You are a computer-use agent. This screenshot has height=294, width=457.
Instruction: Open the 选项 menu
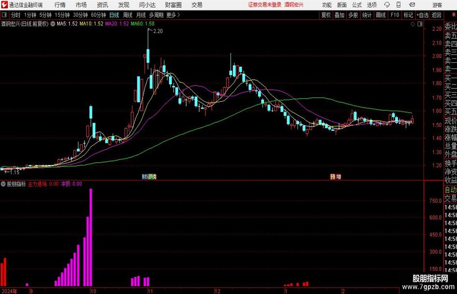point(371,5)
